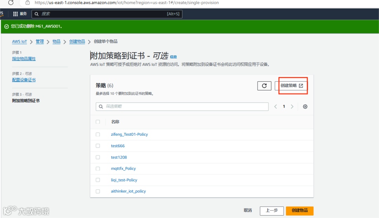
Task: Click the 取消 cancel button
Action: pyautogui.click(x=248, y=210)
